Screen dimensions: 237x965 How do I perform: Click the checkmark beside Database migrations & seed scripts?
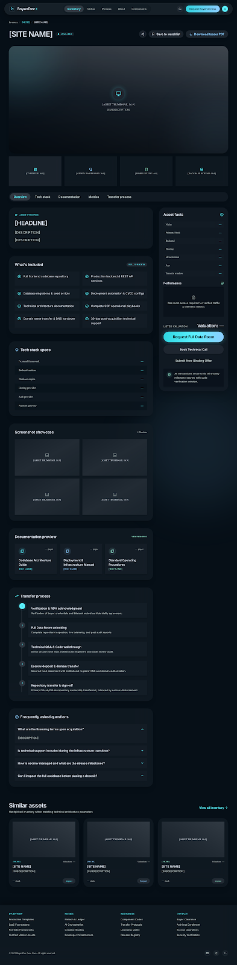click(19, 293)
